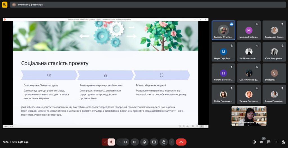The height and width of the screenshot is (148, 288).
Task: Select Валерія Віталіївна's participant tile
Action: 223,30
